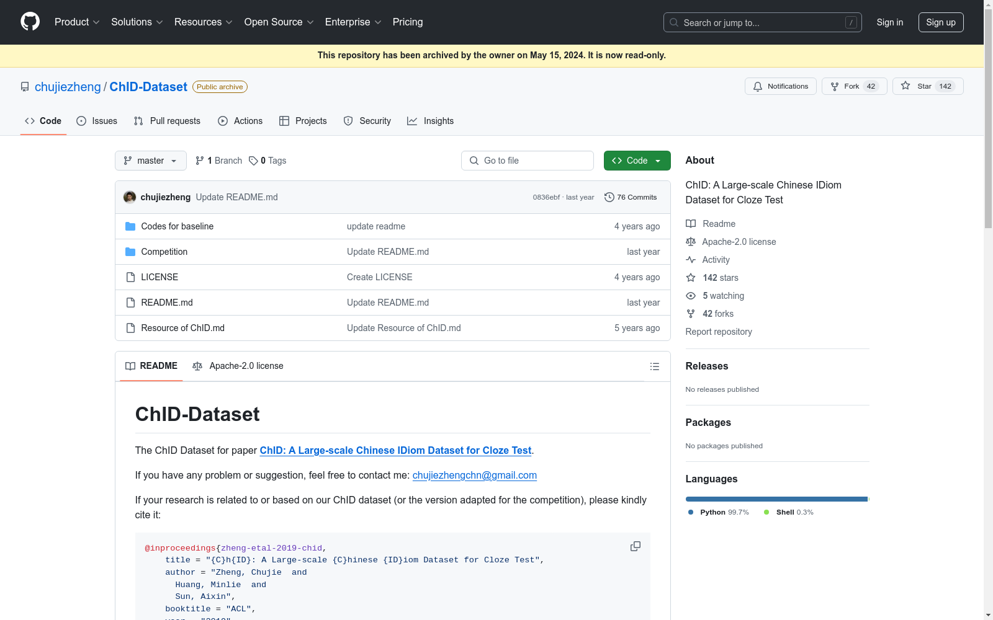Copy the BibTeX citation code block
Image resolution: width=993 pixels, height=620 pixels.
(636, 546)
